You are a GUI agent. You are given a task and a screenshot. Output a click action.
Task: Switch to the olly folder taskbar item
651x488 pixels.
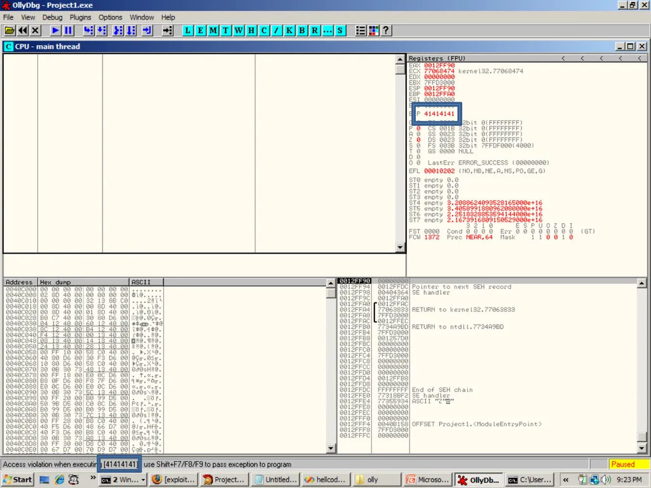(377, 480)
